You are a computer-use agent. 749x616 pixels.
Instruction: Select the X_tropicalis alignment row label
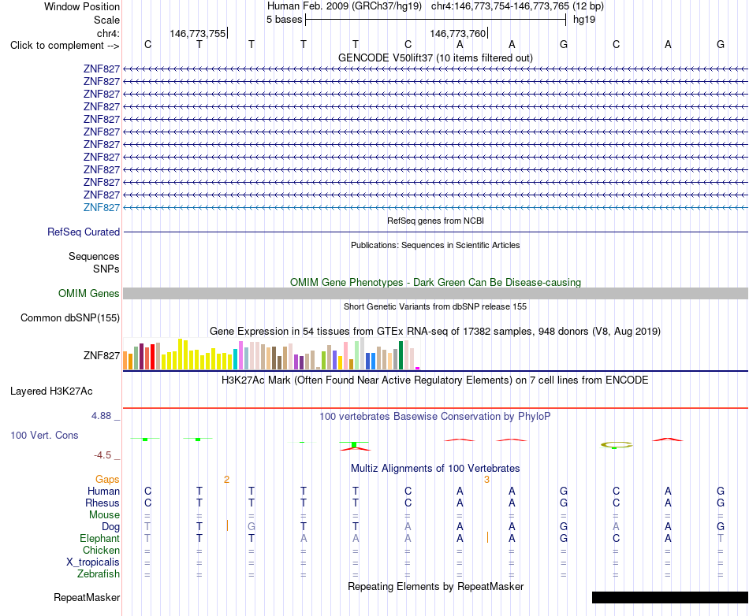(x=93, y=562)
